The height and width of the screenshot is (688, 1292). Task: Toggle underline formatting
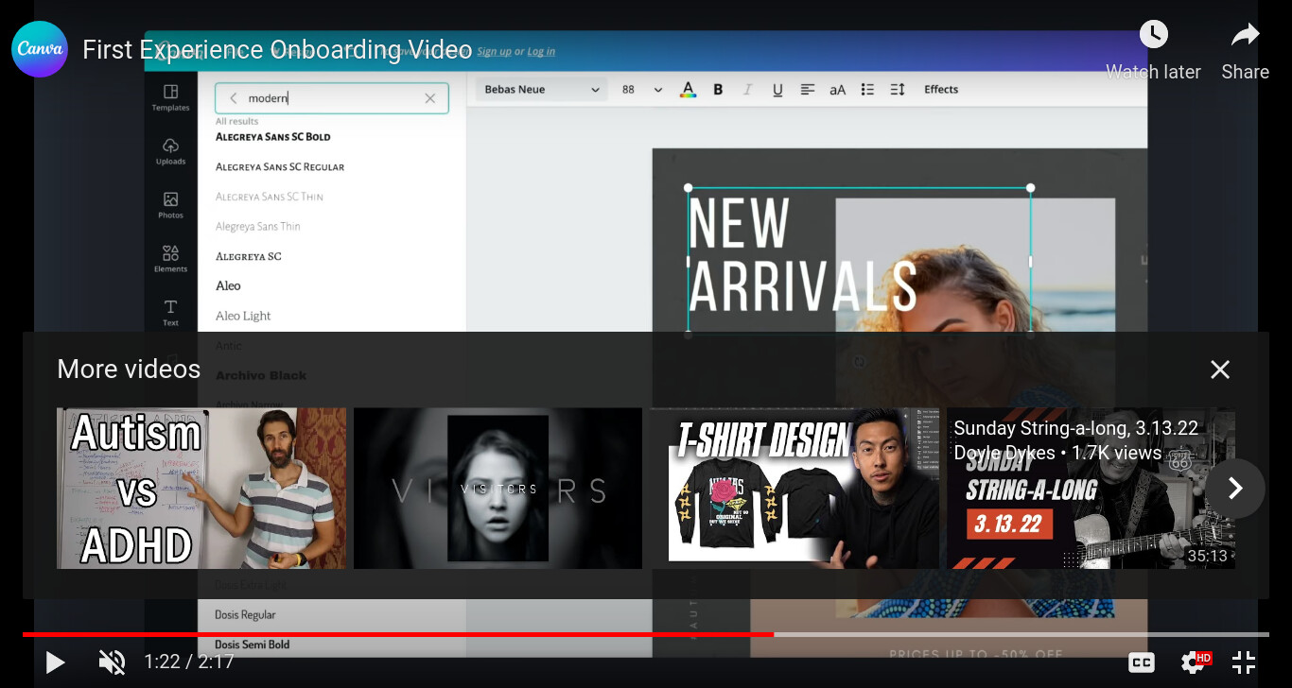click(777, 90)
